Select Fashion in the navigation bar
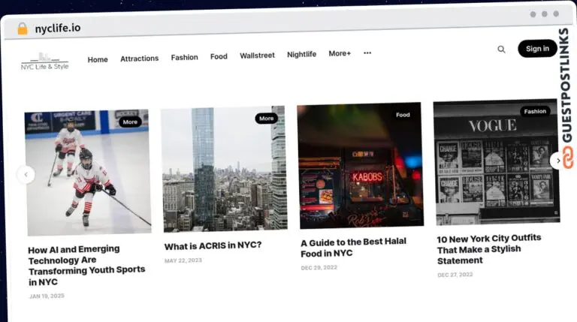Screen dimensions: 577x322 tap(184, 57)
